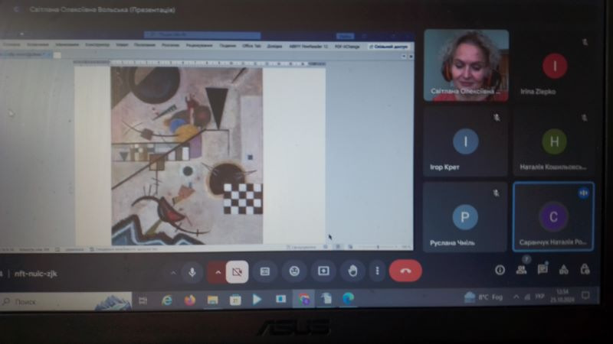
Task: Open camera settings chevron on red button
Action: 218,272
